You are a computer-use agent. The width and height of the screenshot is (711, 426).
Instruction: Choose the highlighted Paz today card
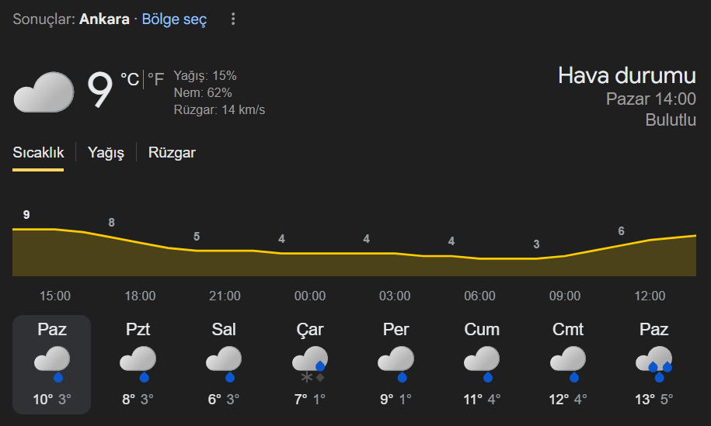click(x=52, y=365)
